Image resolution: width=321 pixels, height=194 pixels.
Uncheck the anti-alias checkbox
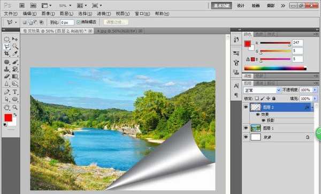click(x=79, y=22)
